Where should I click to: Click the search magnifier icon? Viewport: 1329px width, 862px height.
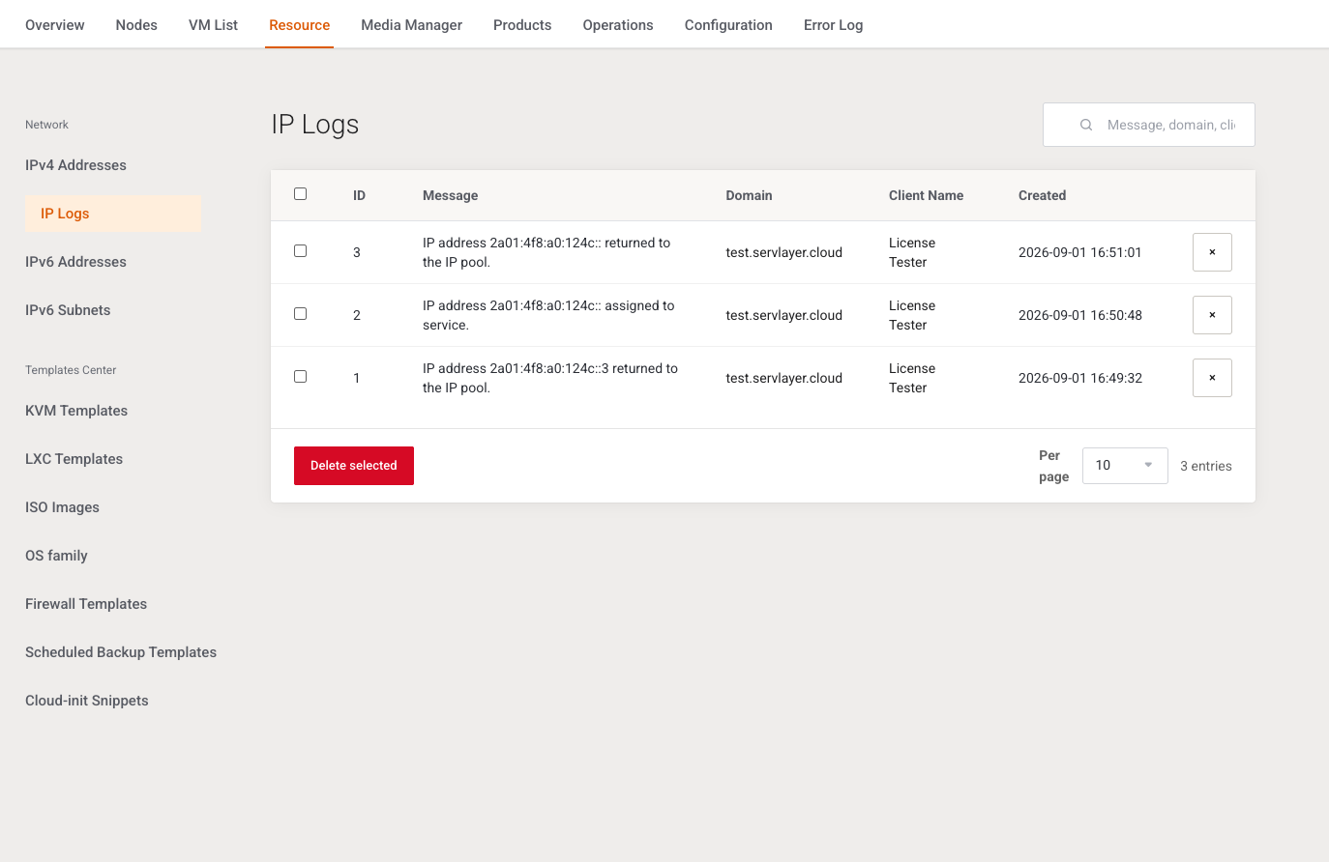[1086, 125]
